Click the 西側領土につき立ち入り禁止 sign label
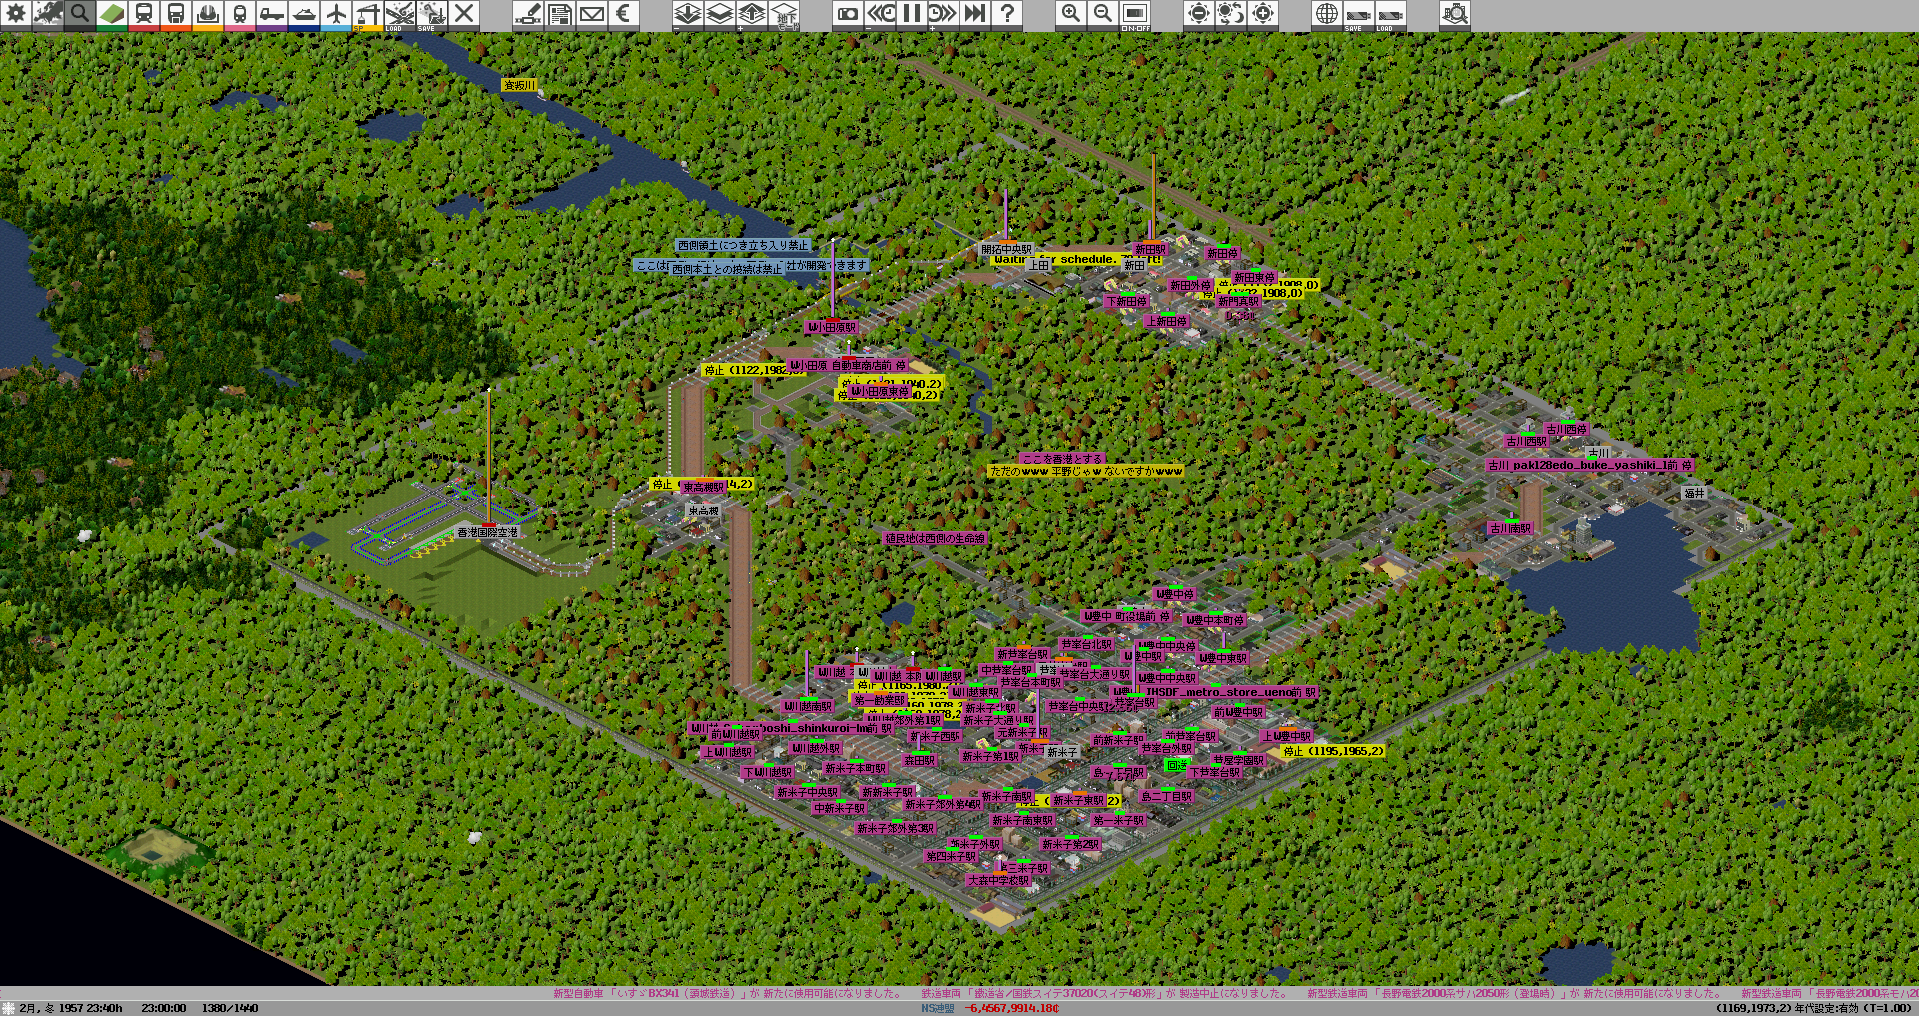 point(743,245)
